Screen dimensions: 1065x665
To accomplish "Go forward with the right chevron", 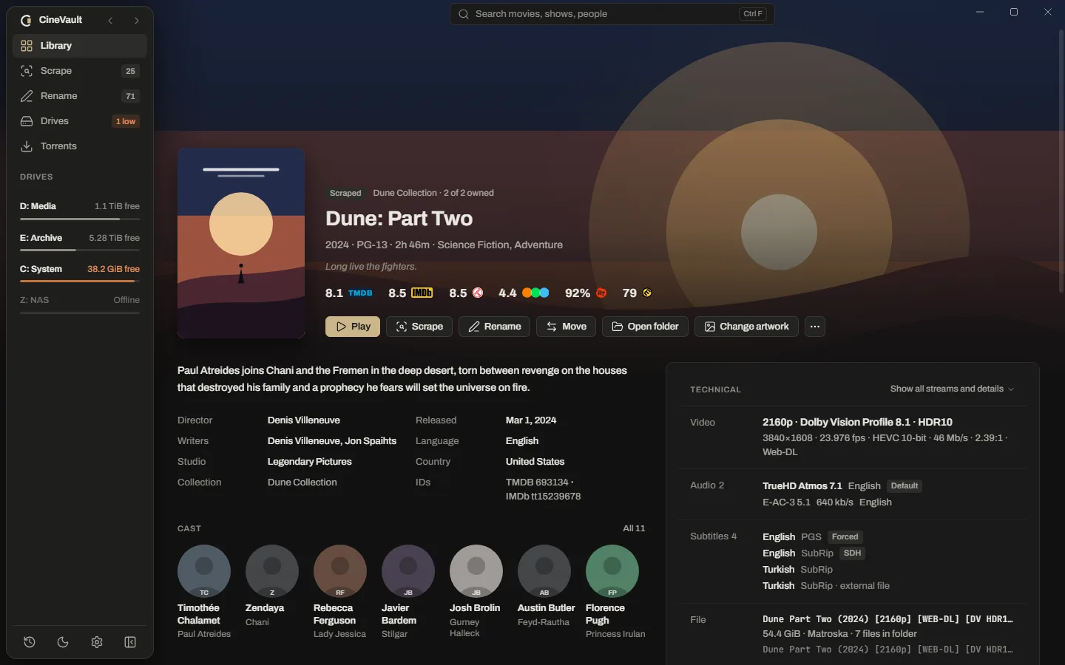I will pos(136,21).
